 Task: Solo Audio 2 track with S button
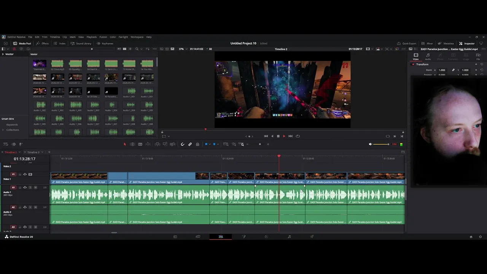[x=30, y=207]
